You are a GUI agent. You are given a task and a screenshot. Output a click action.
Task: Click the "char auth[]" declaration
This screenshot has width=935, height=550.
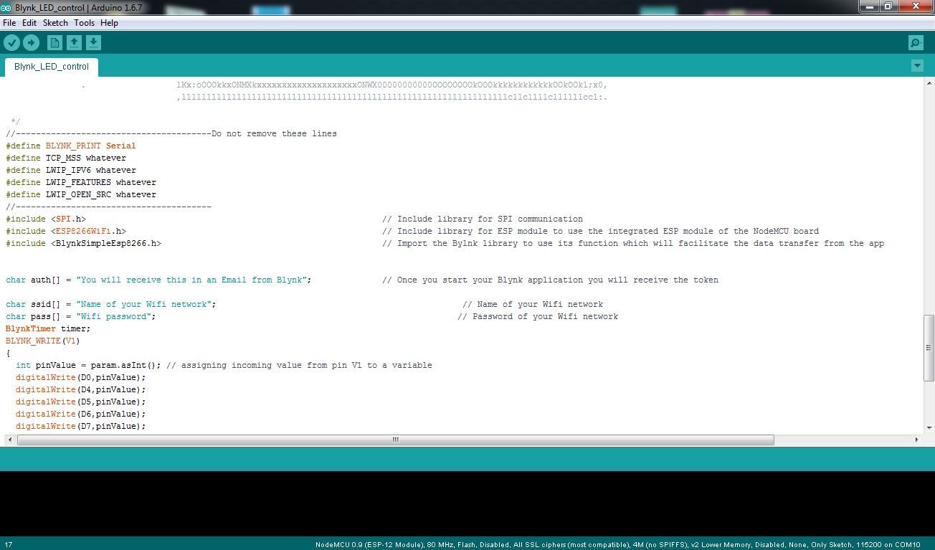pyautogui.click(x=158, y=280)
